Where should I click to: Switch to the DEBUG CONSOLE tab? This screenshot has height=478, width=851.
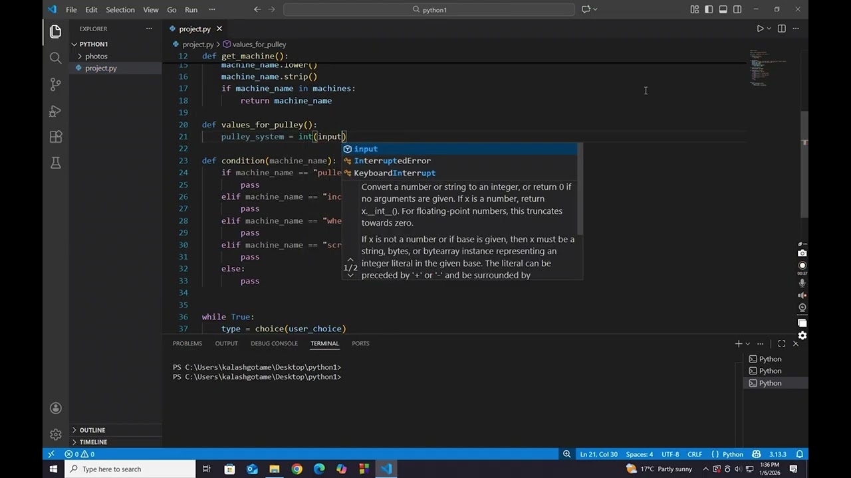[274, 343]
